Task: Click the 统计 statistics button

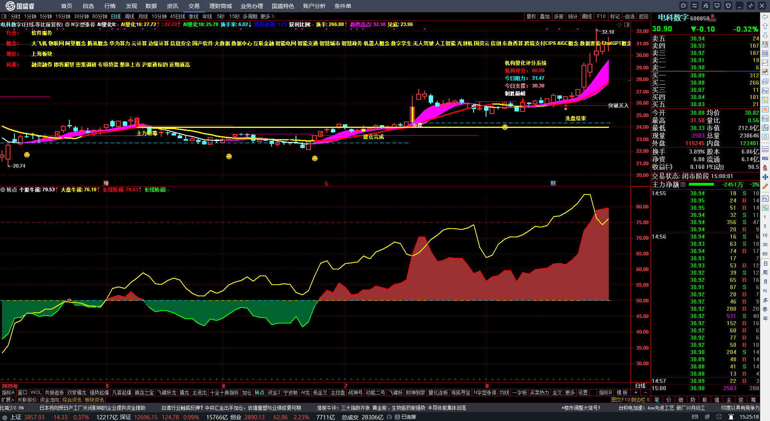Action: coord(573,16)
